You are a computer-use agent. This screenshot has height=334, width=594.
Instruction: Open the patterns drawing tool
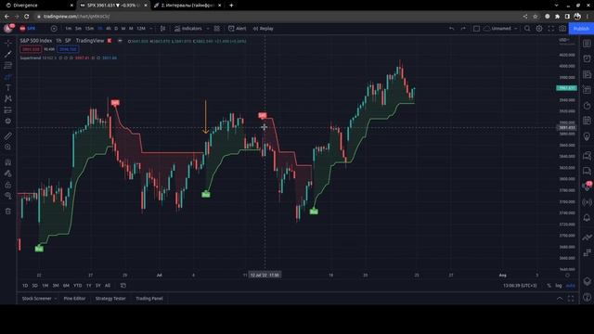pos(8,98)
